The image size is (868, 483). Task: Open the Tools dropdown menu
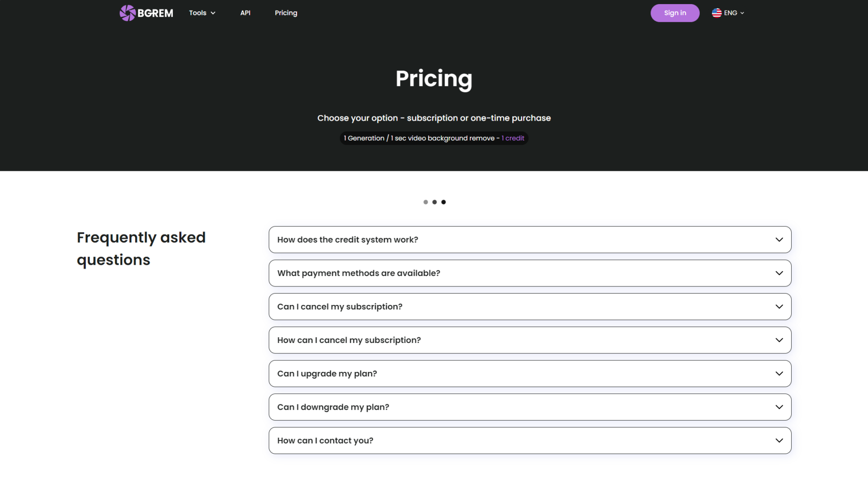tap(202, 13)
